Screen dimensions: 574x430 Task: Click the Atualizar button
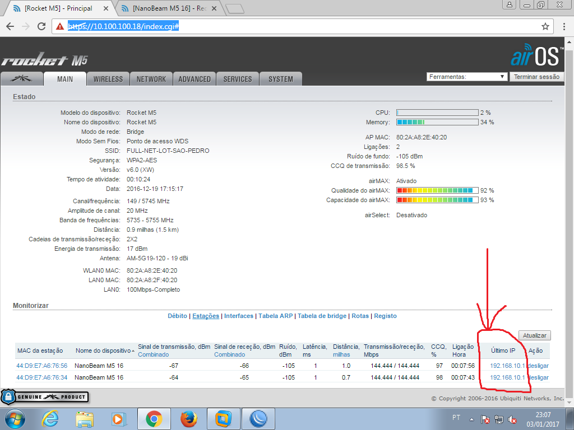tap(534, 335)
